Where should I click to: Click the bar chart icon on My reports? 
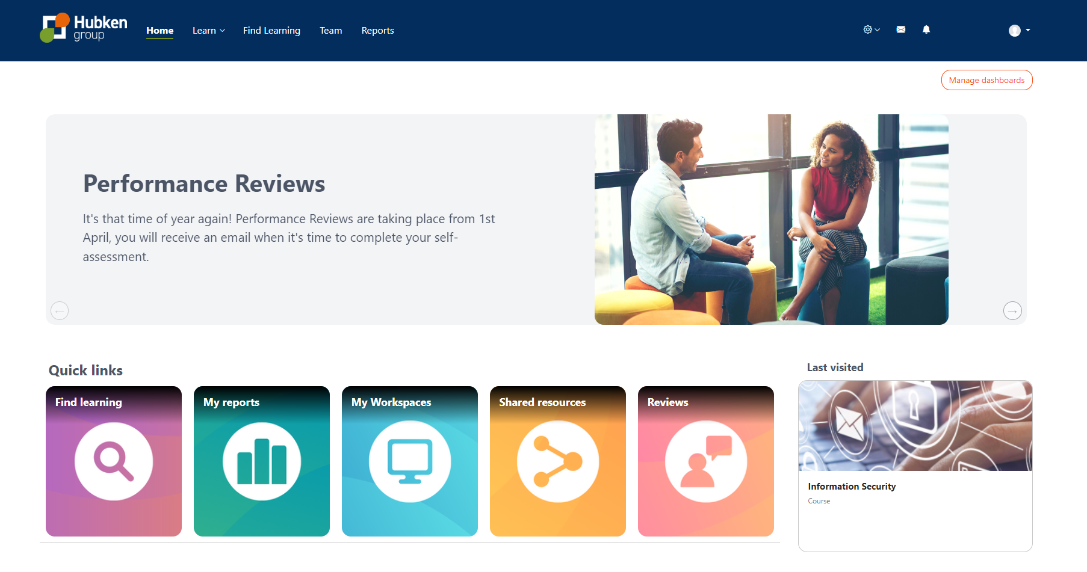[x=262, y=461]
